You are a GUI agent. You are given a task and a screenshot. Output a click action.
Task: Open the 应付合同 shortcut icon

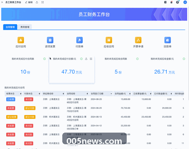click(x=21, y=40)
